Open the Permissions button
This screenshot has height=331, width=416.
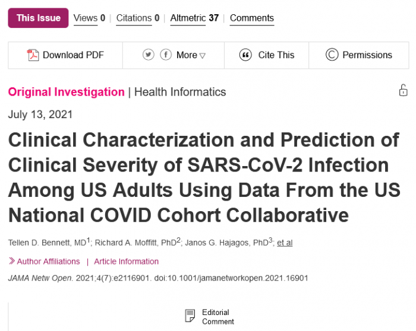[x=359, y=55]
